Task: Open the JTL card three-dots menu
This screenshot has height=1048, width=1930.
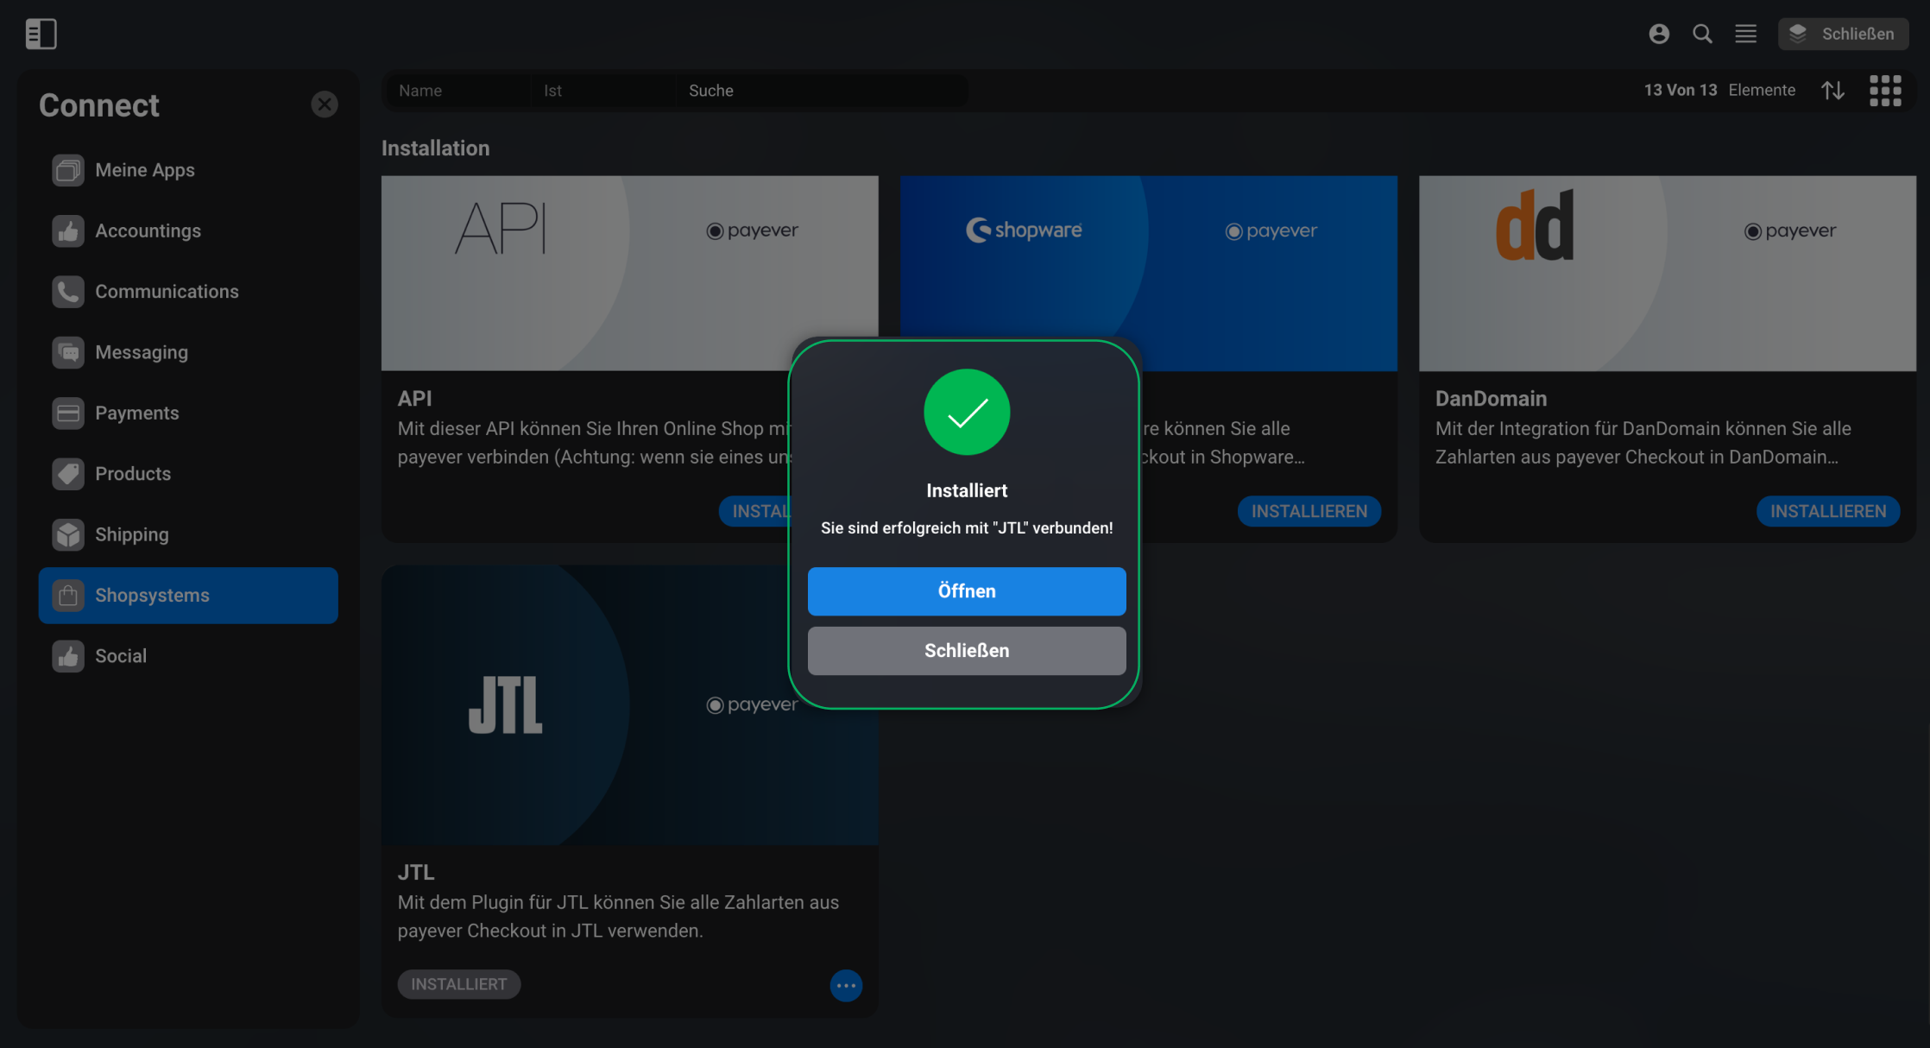Action: tap(846, 985)
